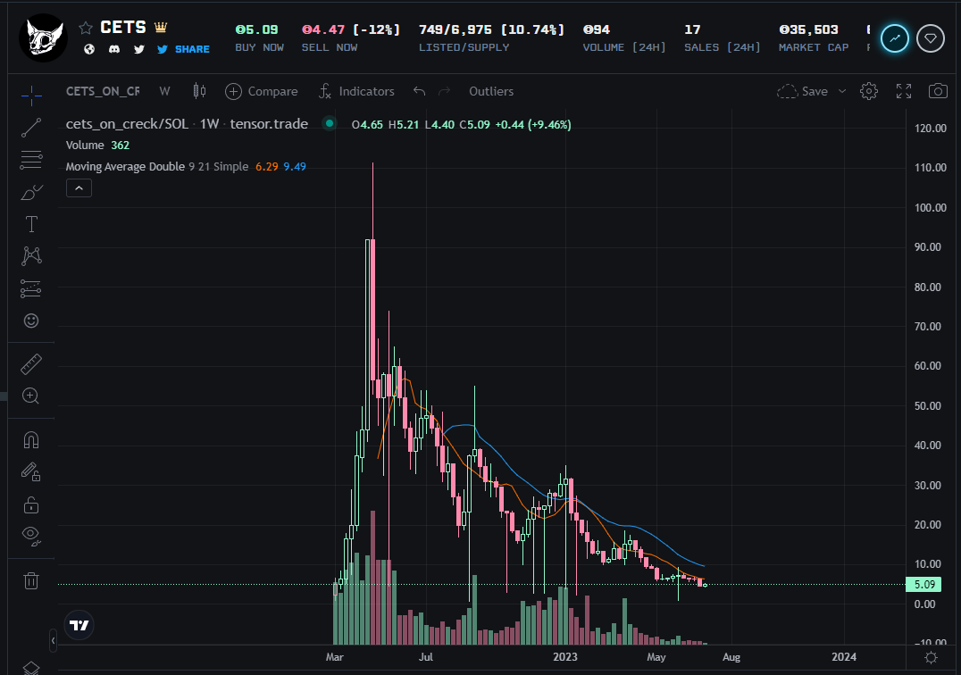Click the Volume 362 legend label
Screen dimensions: 961x675
coord(97,146)
